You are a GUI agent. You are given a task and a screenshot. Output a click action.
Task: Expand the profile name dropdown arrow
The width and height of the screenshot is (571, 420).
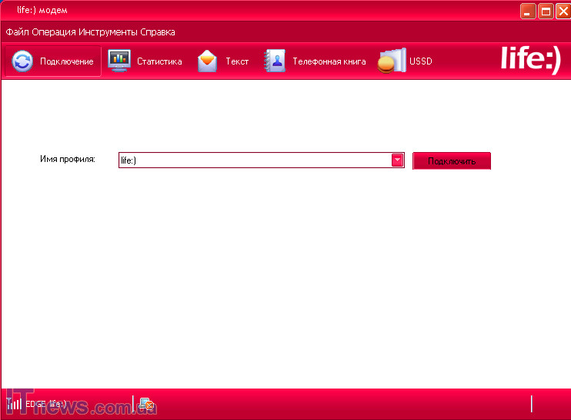click(x=398, y=160)
